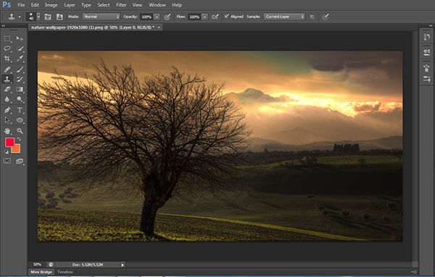Open the status bar Doc info arrow

(x=123, y=265)
